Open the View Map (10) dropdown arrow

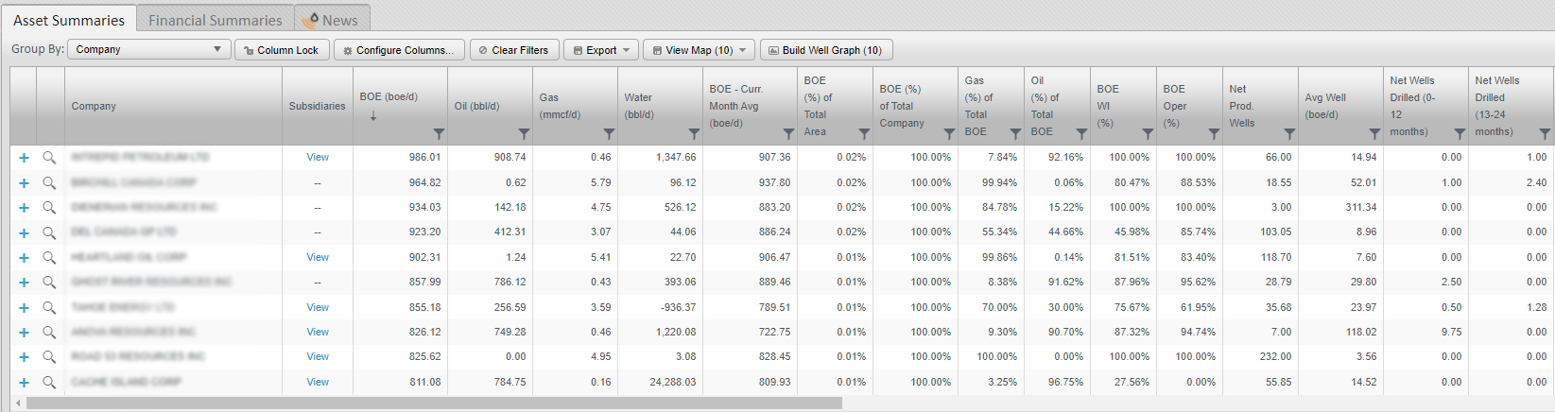[743, 50]
